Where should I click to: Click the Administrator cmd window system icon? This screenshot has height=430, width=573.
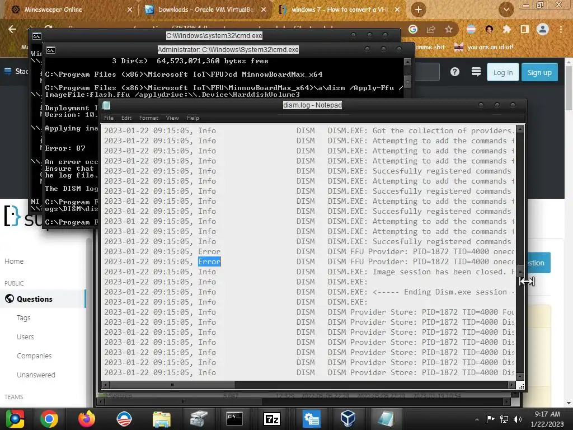51,50
